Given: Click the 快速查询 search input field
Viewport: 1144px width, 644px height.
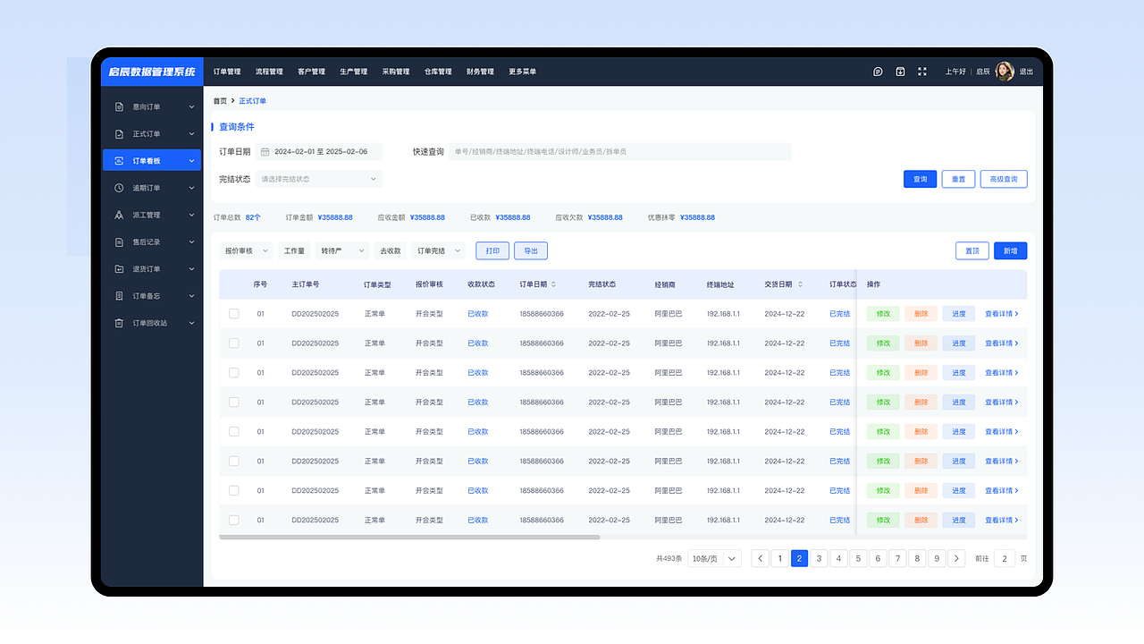Looking at the screenshot, I should coord(620,152).
